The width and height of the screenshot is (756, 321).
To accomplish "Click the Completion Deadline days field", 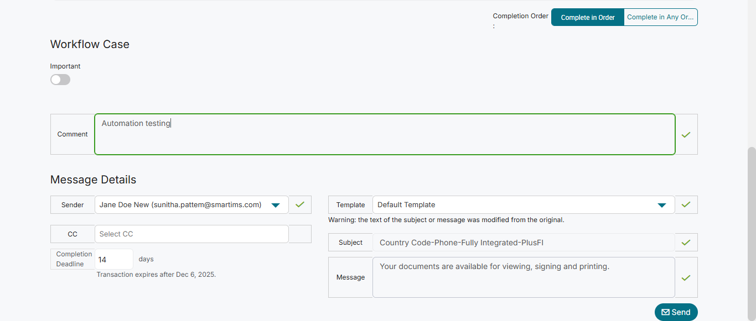I will tap(113, 259).
